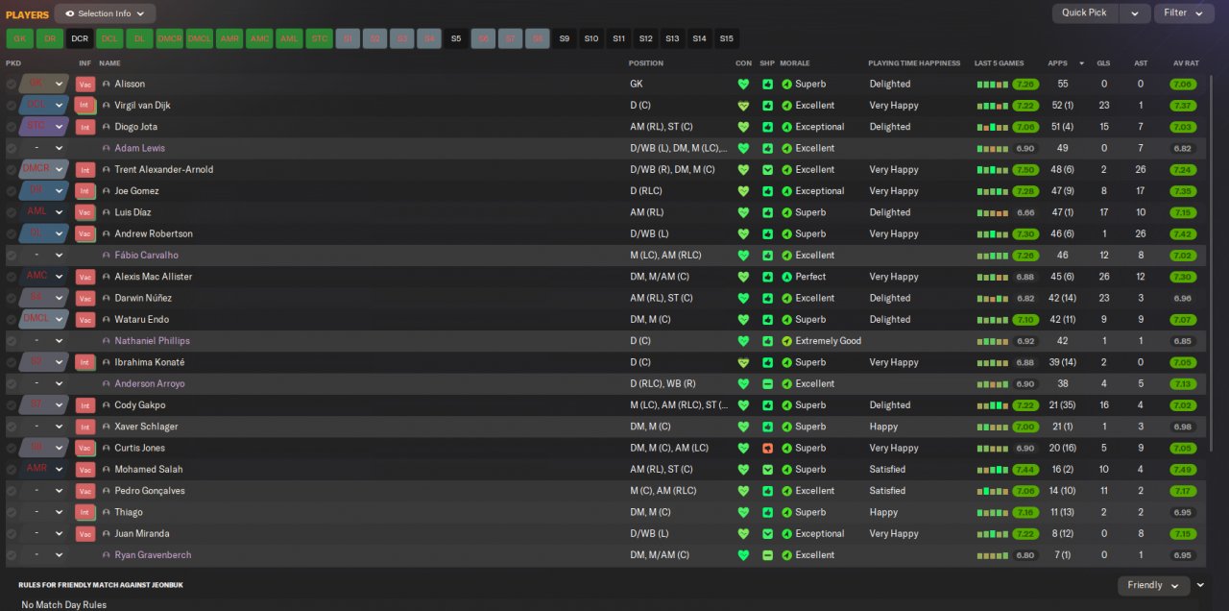1229x611 pixels.
Task: Click Juan Miranda's Exceptional morale icon
Action: click(786, 534)
